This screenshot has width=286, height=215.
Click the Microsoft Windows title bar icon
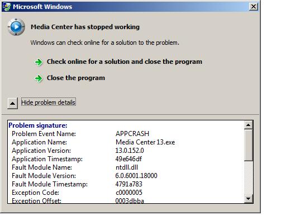click(x=7, y=7)
